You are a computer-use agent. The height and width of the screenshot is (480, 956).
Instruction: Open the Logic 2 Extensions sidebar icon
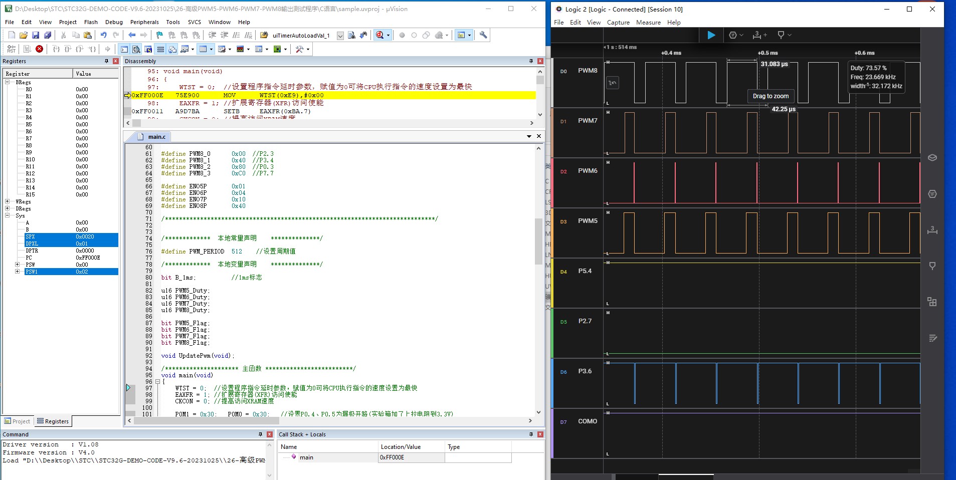click(x=932, y=302)
